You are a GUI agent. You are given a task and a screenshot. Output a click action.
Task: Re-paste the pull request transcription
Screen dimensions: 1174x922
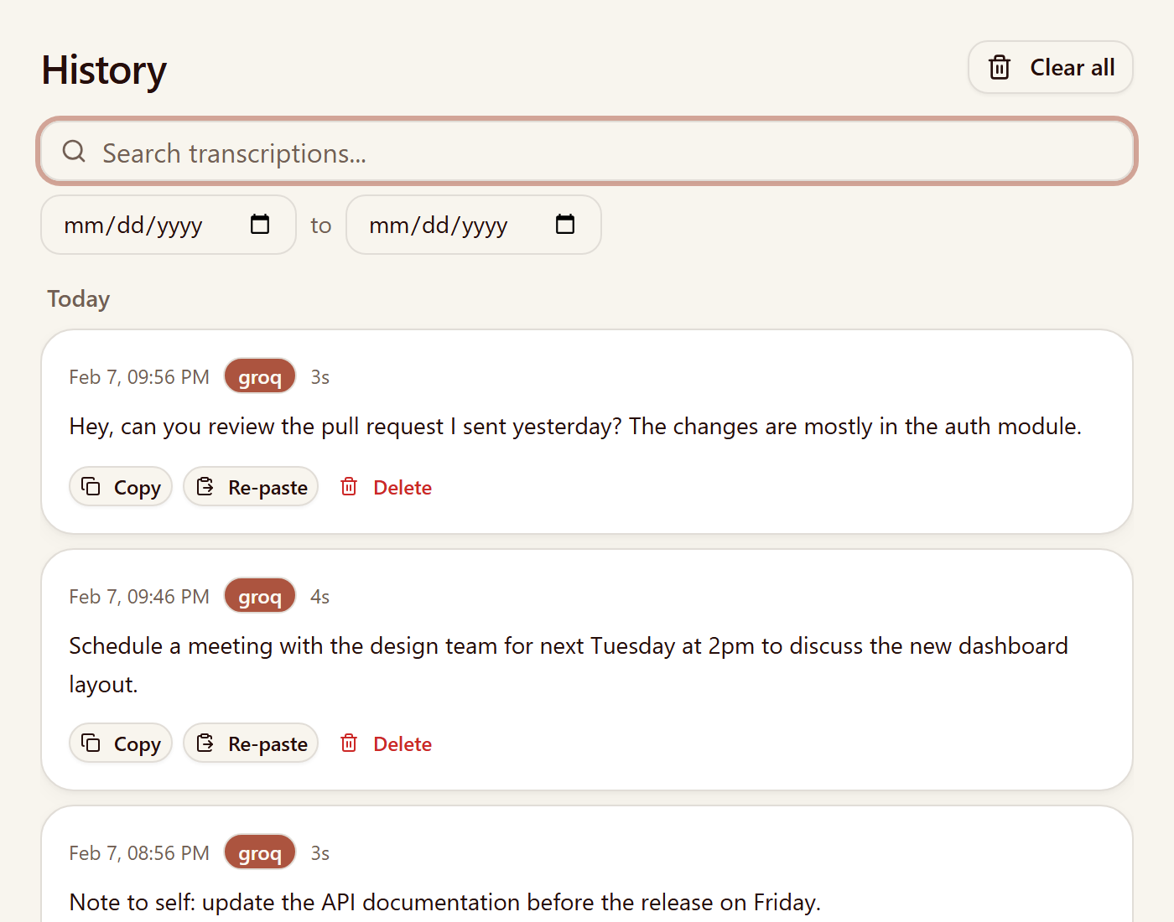250,486
